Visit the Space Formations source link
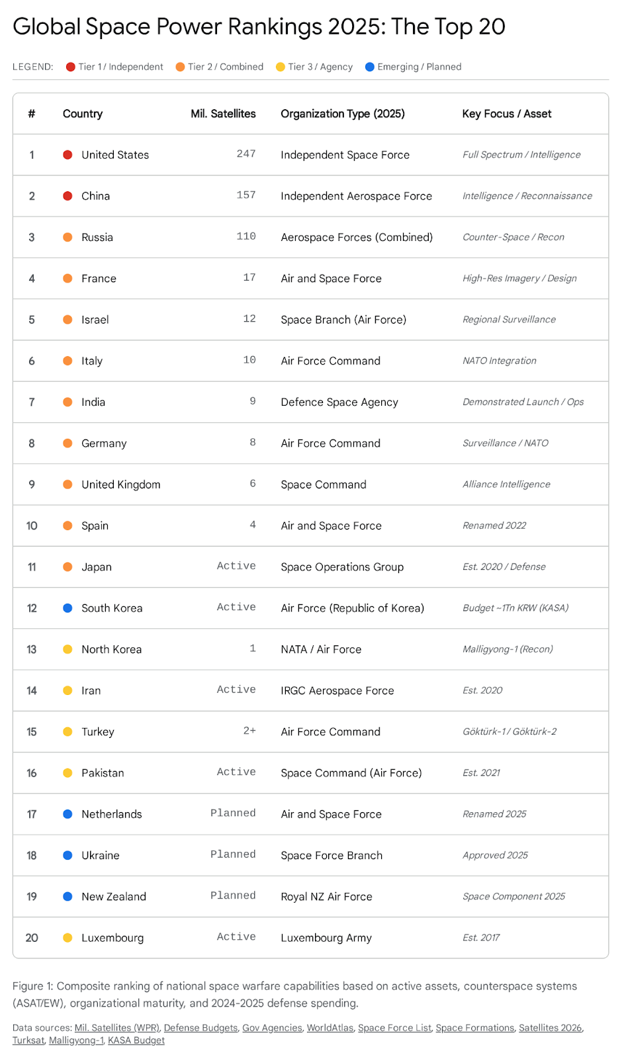 (474, 1028)
